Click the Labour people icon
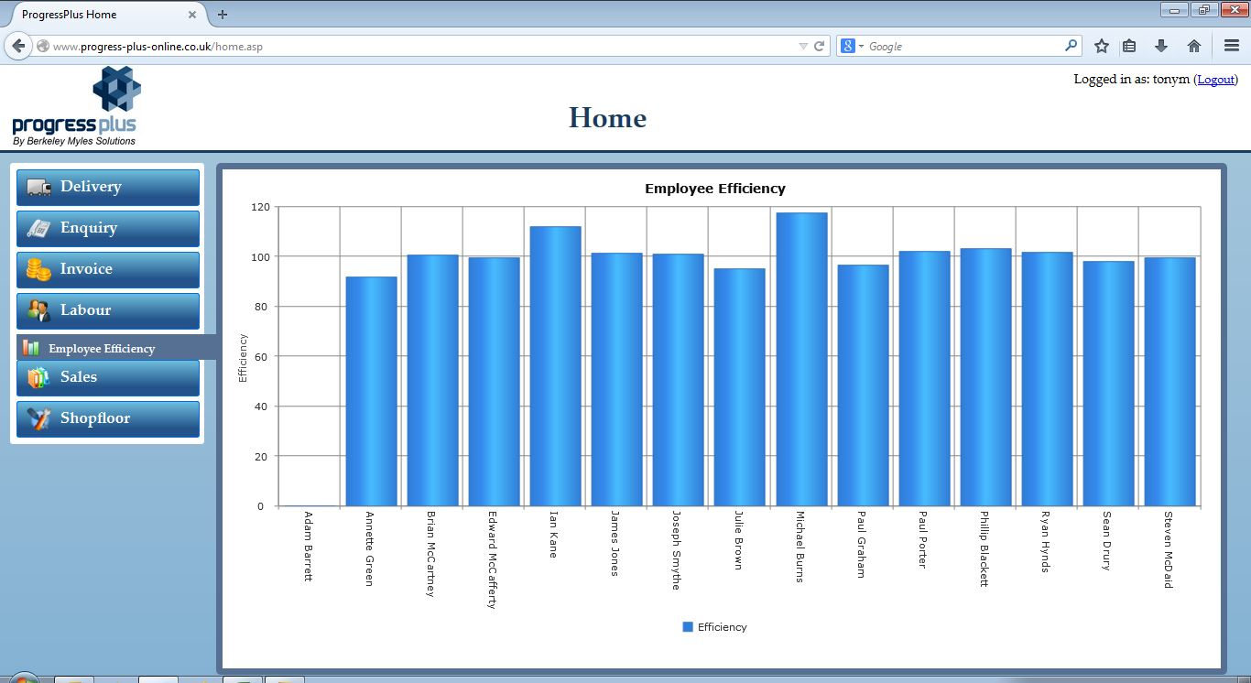The height and width of the screenshot is (683, 1251). (38, 310)
